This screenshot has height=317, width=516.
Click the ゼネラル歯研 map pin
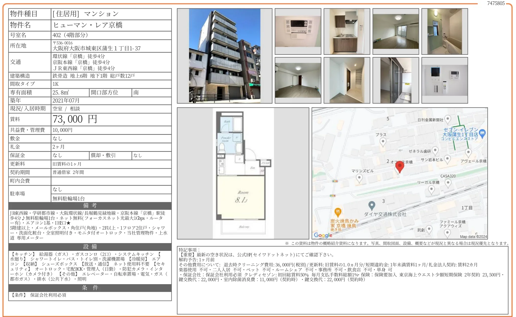(435, 150)
